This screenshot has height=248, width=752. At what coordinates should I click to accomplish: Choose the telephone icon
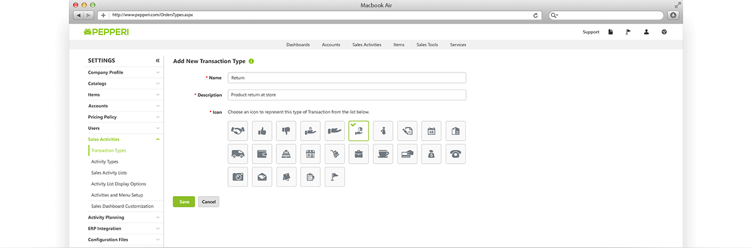point(456,154)
